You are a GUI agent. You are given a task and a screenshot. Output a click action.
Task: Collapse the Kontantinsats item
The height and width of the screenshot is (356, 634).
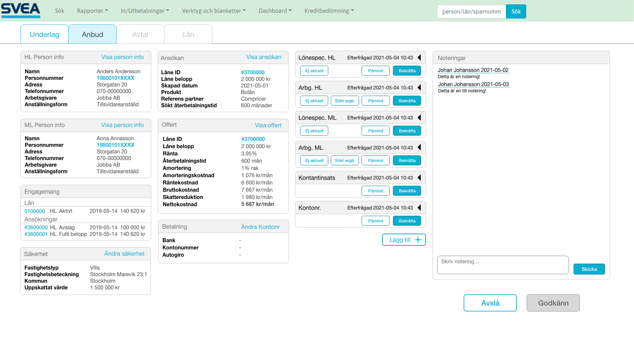pyautogui.click(x=419, y=178)
